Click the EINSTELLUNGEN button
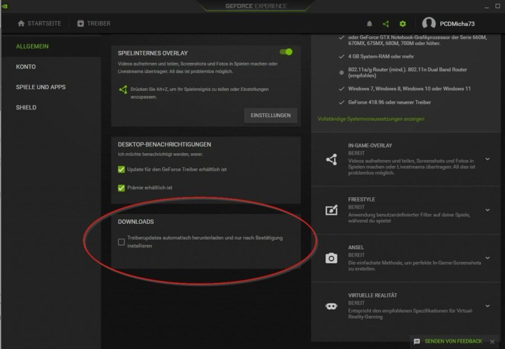505x349 pixels. (x=271, y=116)
